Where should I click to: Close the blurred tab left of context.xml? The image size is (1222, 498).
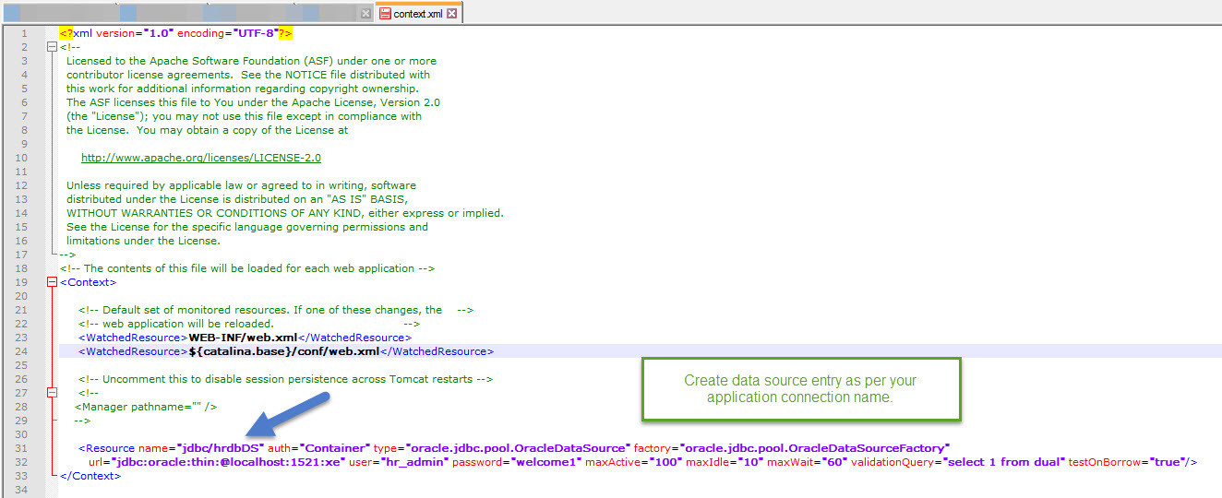[365, 14]
